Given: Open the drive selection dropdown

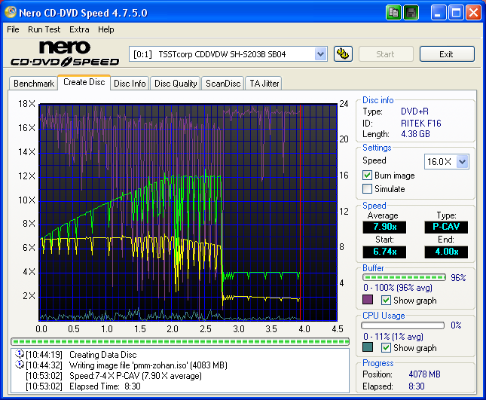Looking at the screenshot, I should pyautogui.click(x=320, y=54).
